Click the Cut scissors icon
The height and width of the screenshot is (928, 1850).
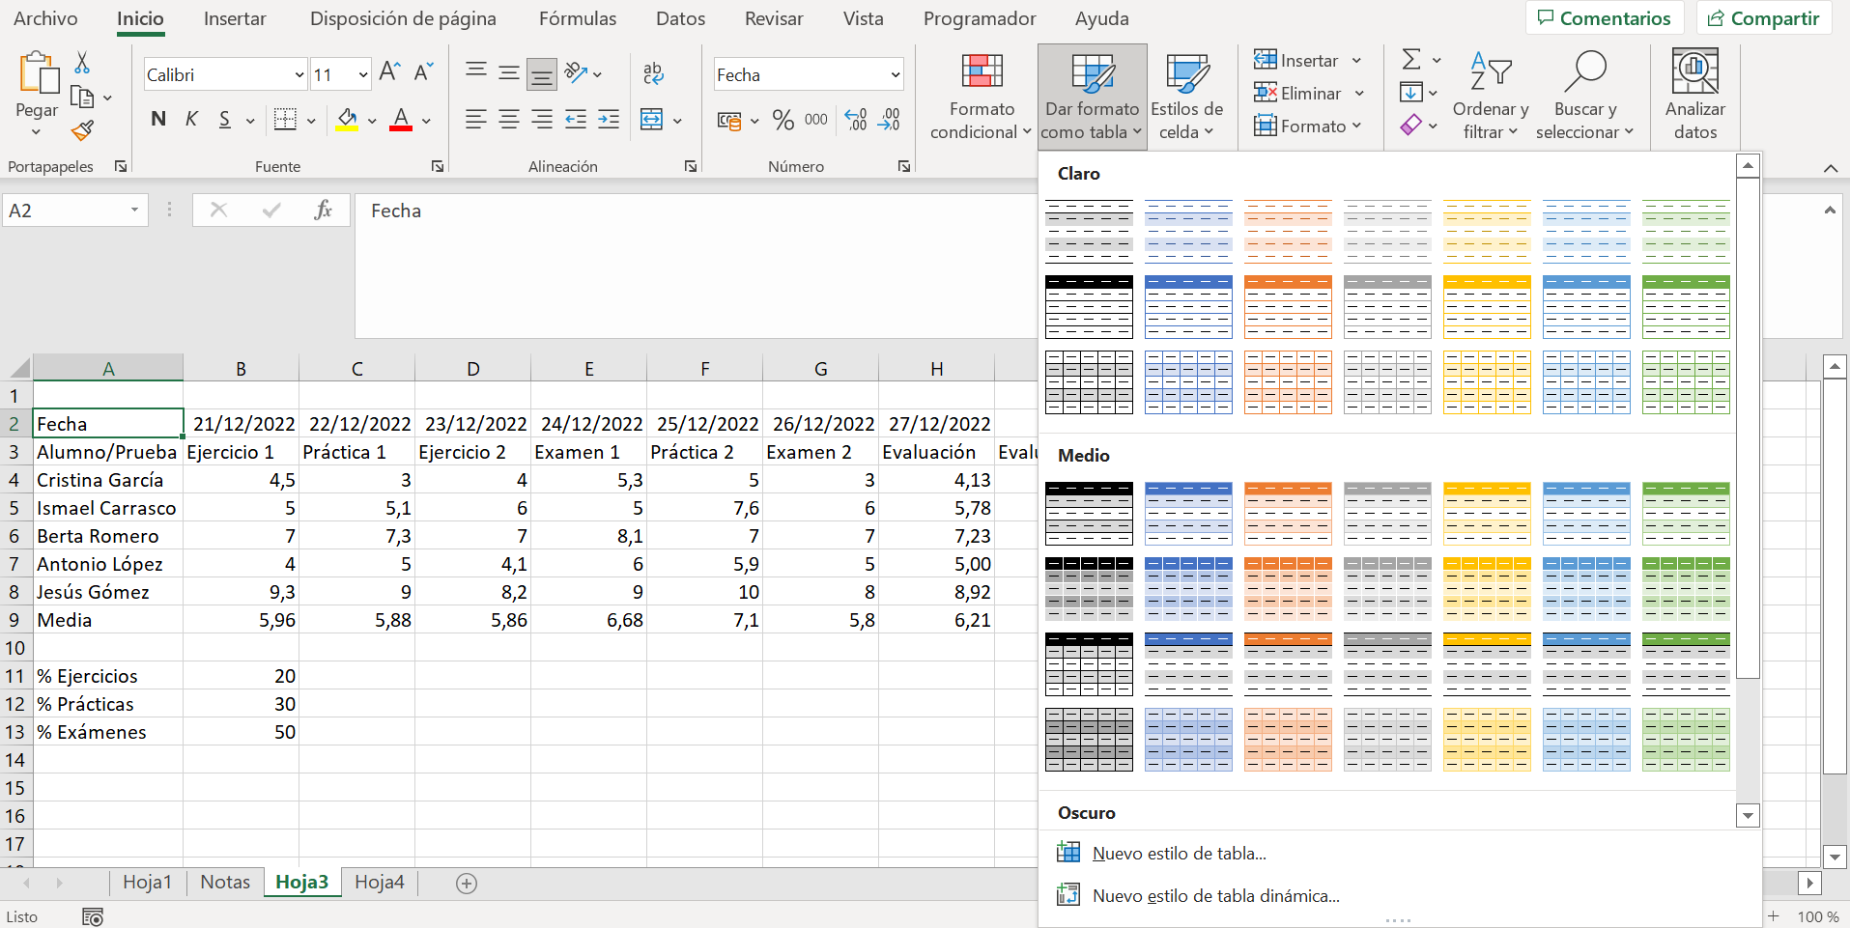click(83, 63)
